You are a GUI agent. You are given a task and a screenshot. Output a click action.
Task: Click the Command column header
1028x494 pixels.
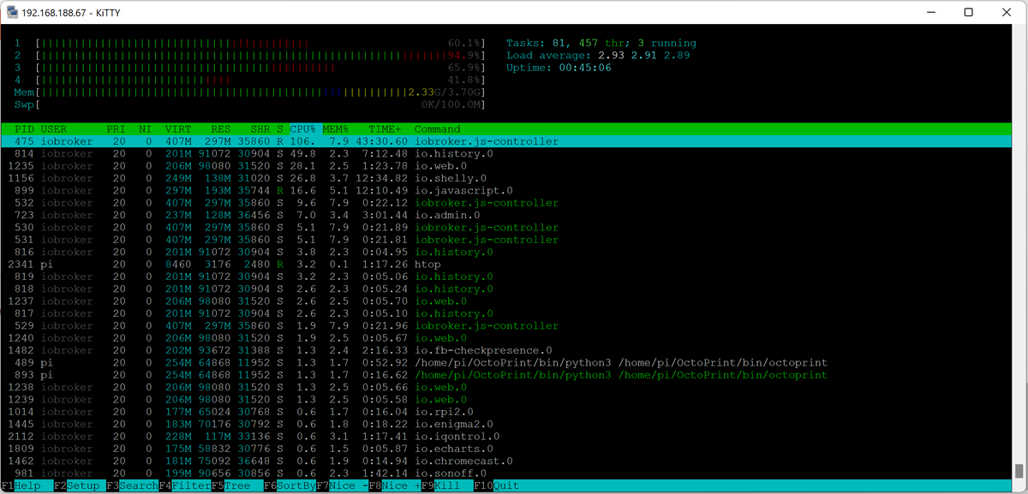(438, 129)
